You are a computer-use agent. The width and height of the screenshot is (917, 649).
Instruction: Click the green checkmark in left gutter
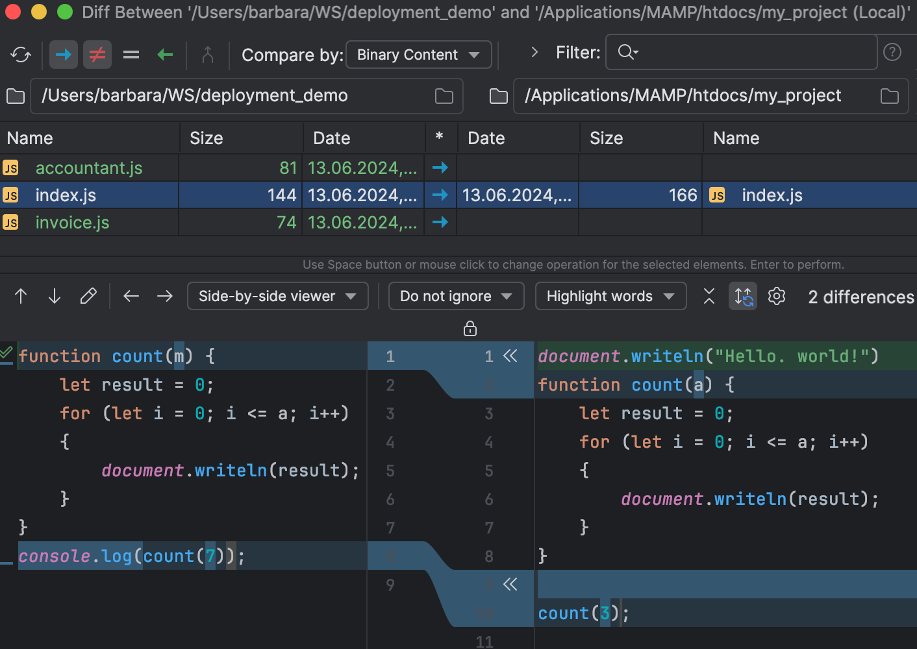click(x=6, y=353)
